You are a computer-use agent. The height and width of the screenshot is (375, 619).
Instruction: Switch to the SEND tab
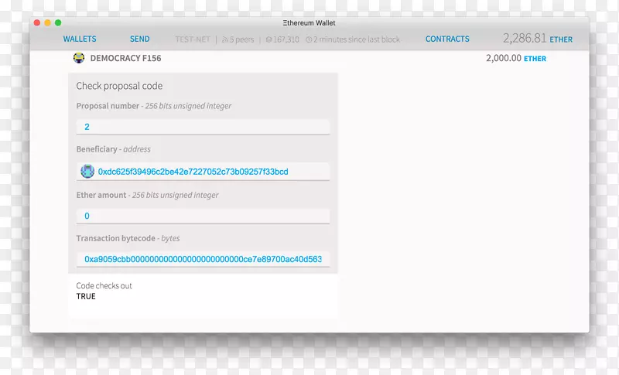coord(140,39)
